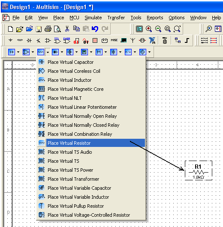223x227 pixels.
Task: Select Place Virtual NLT
Action: tap(91, 98)
